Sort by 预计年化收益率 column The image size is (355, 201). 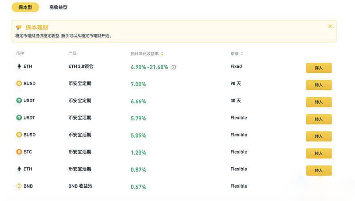(x=162, y=54)
